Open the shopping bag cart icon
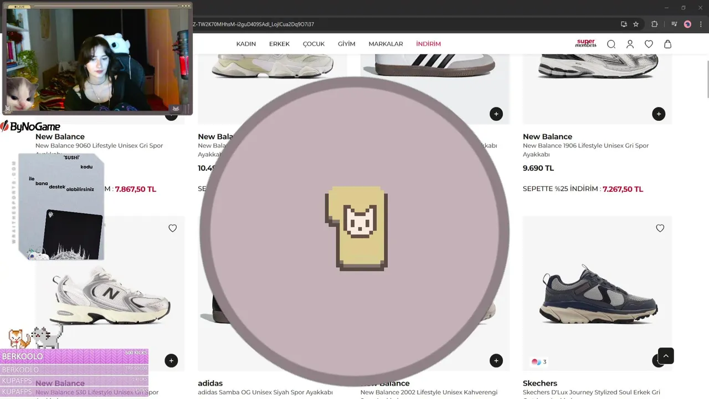 (667, 44)
